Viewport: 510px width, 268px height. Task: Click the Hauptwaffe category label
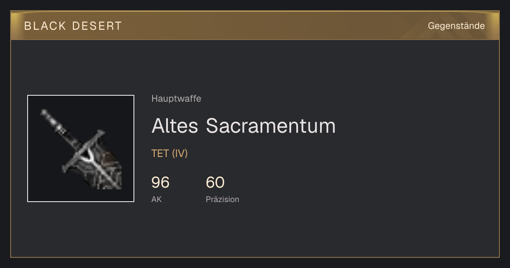pyautogui.click(x=176, y=99)
